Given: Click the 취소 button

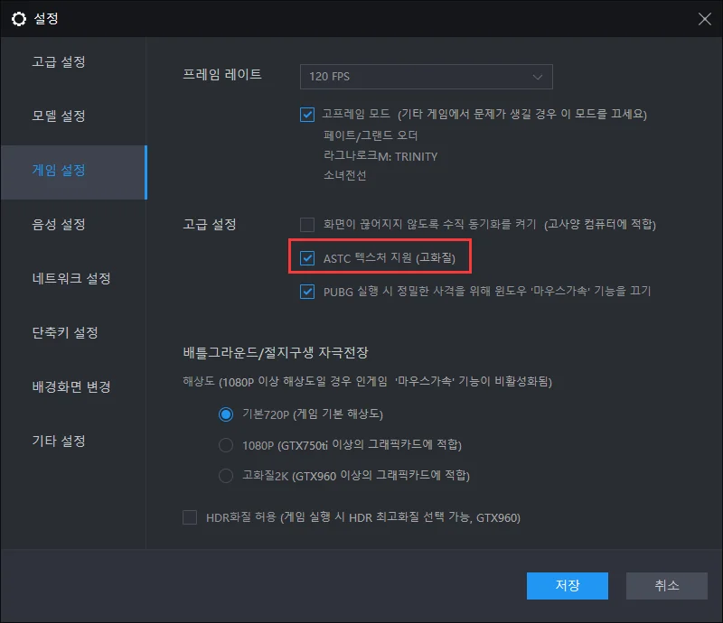Looking at the screenshot, I should pyautogui.click(x=667, y=586).
